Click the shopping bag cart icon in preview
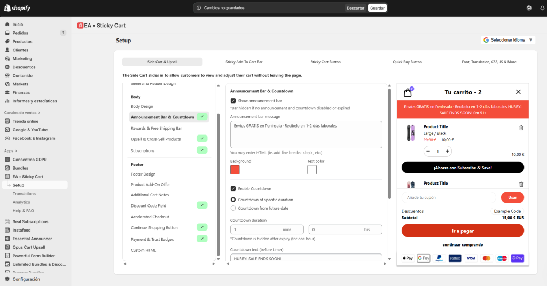This screenshot has width=547, height=286. (408, 92)
